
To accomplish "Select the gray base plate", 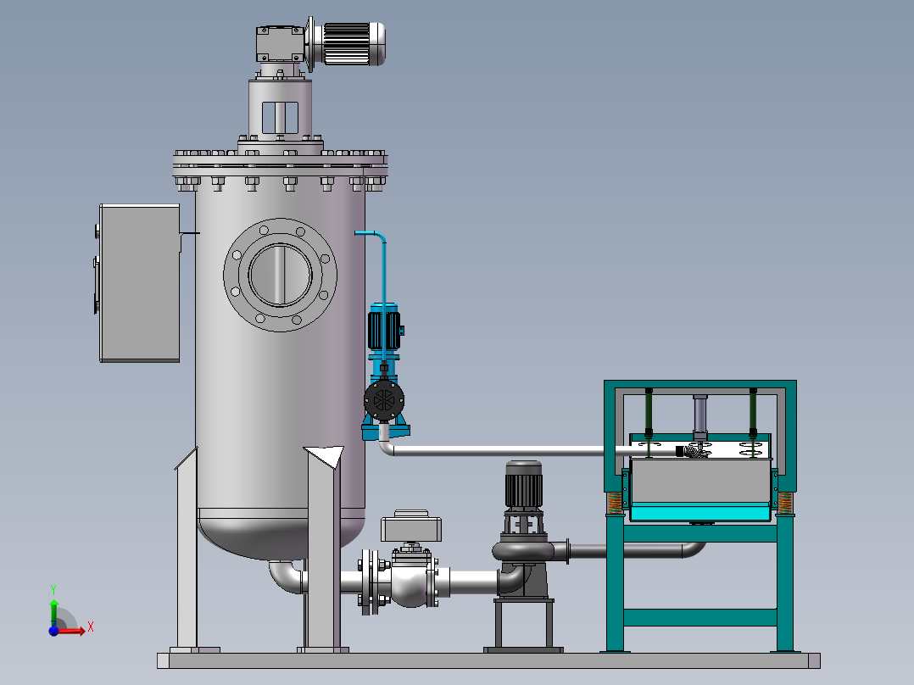I will (x=488, y=660).
